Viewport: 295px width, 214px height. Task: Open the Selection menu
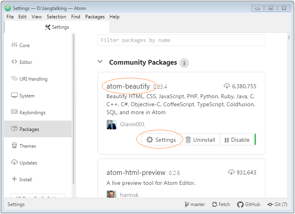click(56, 17)
